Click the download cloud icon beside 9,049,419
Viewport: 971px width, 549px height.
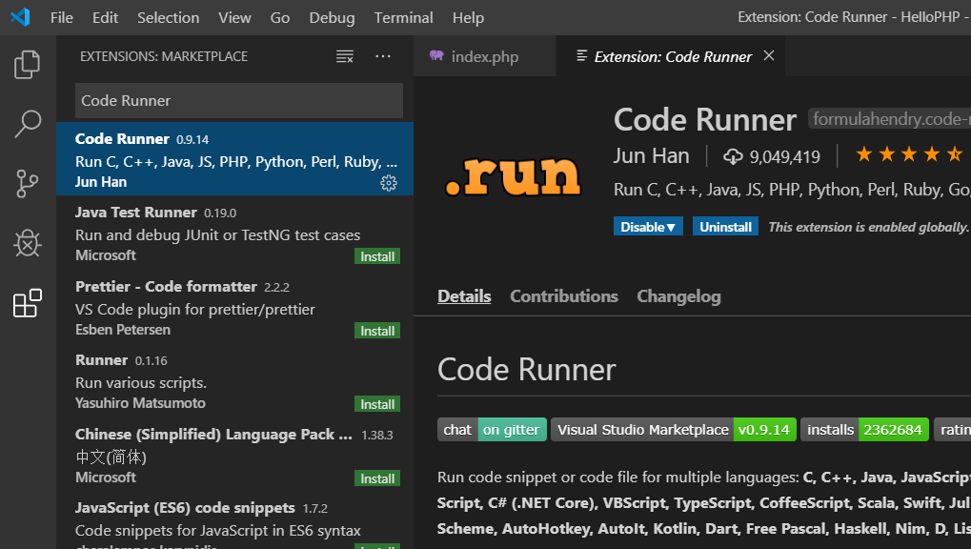point(733,156)
